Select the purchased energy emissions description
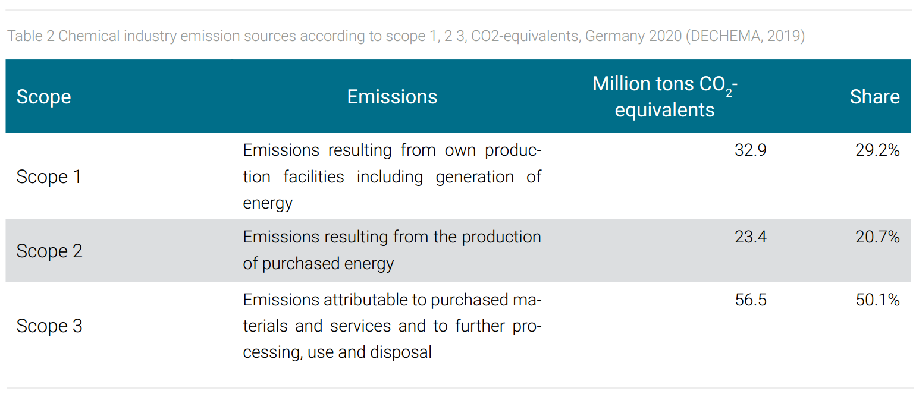916x394 pixels. point(392,250)
